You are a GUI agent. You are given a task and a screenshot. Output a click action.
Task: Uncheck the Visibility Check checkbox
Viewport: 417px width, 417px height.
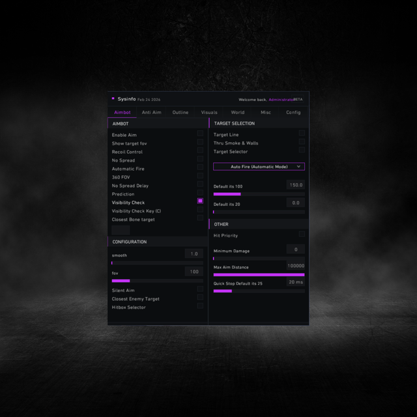(200, 201)
